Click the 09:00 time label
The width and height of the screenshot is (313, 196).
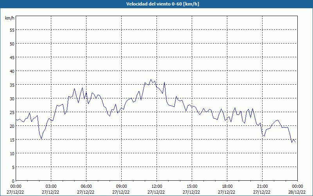pos(121,187)
